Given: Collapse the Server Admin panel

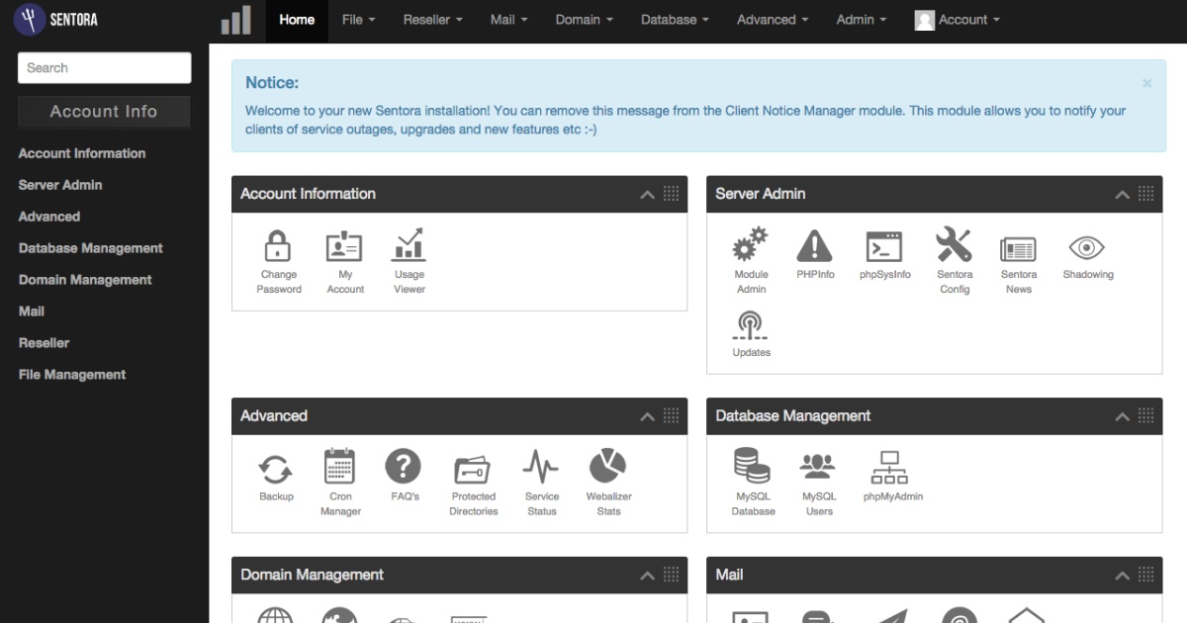Looking at the screenshot, I should click(1122, 195).
